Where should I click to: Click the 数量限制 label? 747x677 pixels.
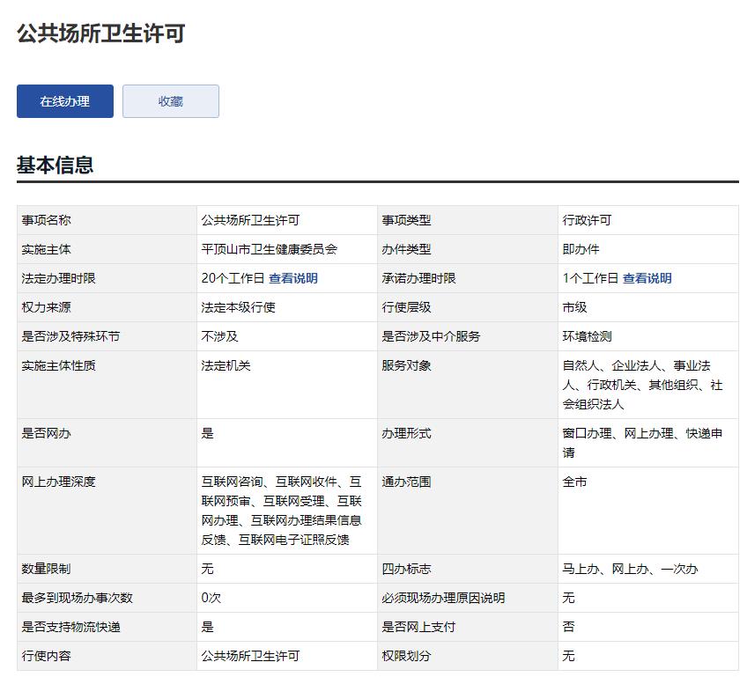point(46,569)
